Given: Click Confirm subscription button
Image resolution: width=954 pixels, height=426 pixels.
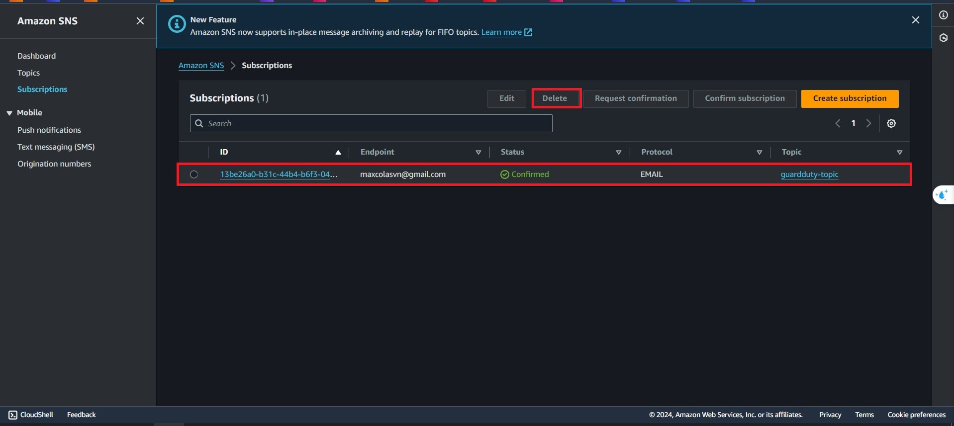Looking at the screenshot, I should [x=745, y=98].
